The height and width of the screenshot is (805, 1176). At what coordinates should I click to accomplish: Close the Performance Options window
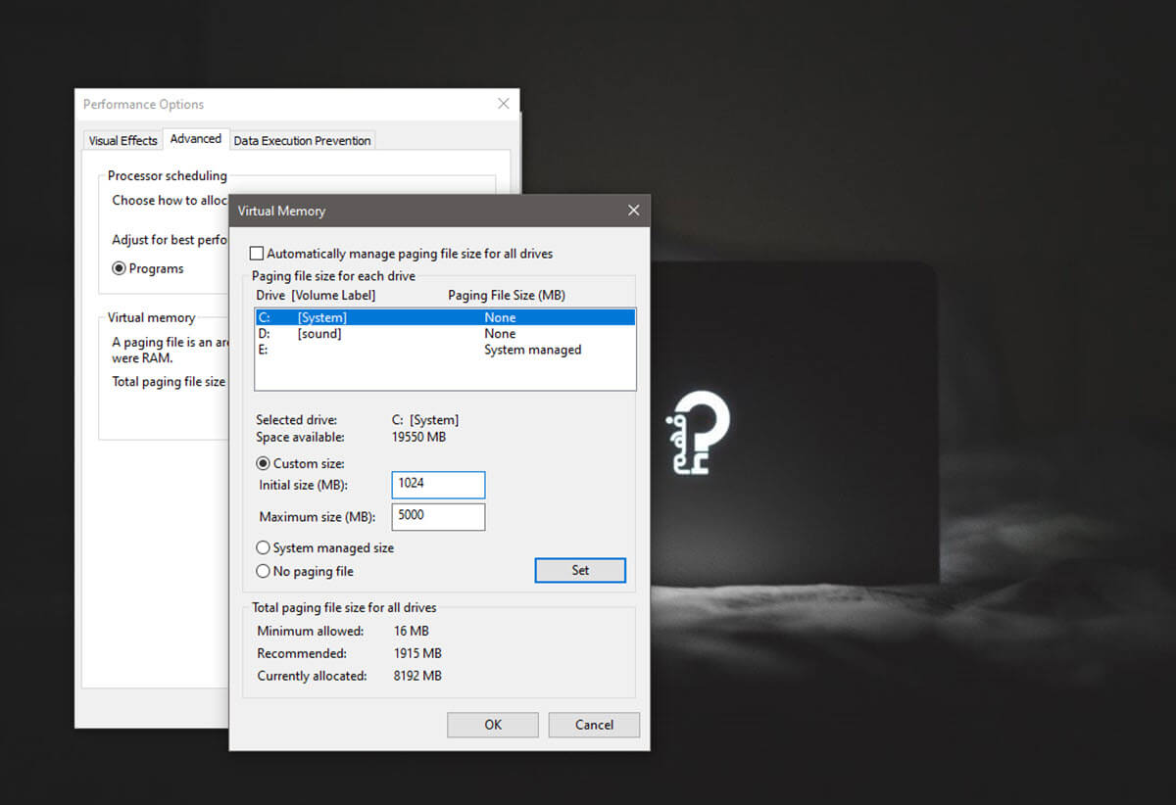click(x=504, y=103)
